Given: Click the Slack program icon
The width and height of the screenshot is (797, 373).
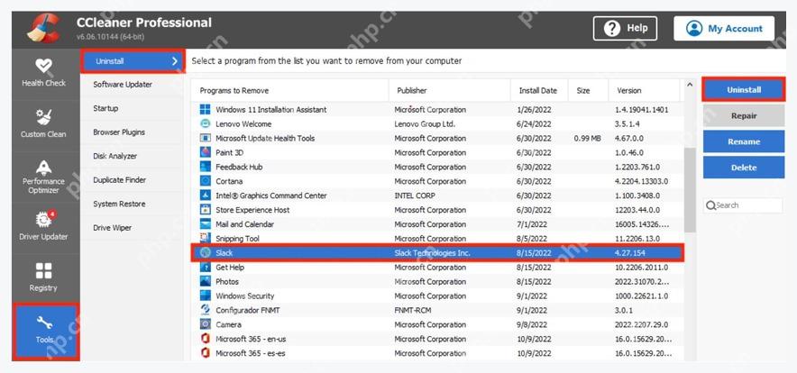Looking at the screenshot, I should click(206, 252).
